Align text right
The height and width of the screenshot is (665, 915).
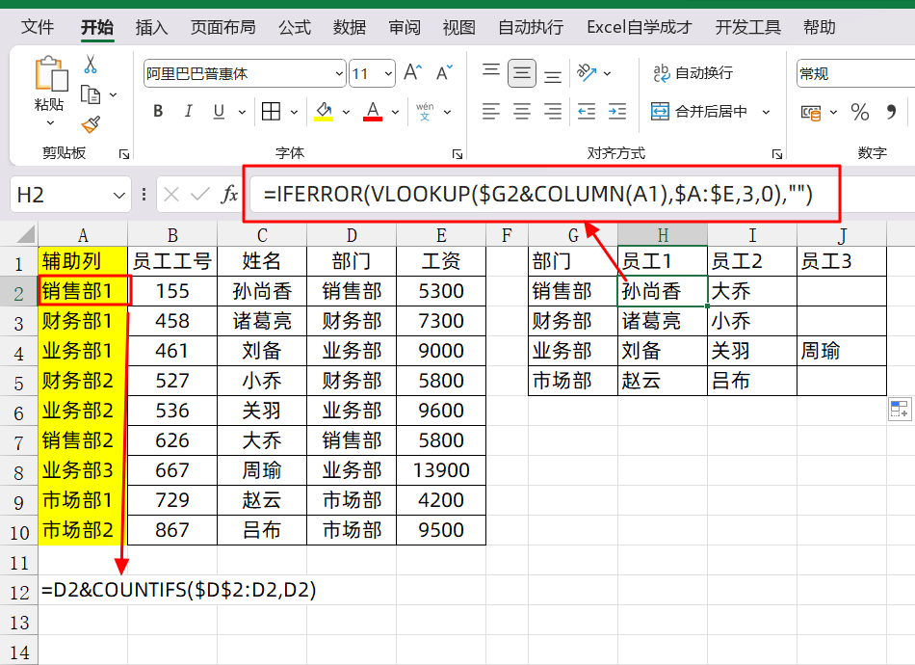point(553,111)
